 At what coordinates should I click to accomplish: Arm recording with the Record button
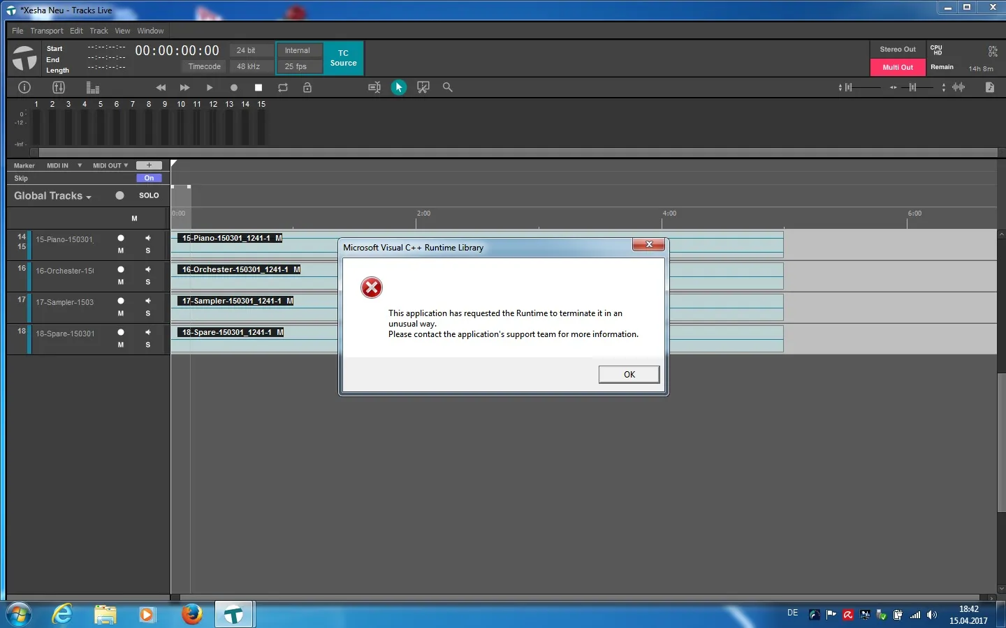[234, 87]
